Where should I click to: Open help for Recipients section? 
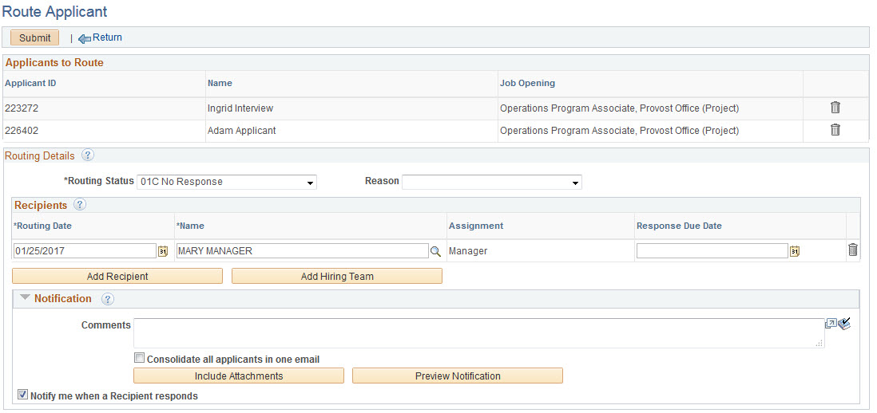point(80,205)
